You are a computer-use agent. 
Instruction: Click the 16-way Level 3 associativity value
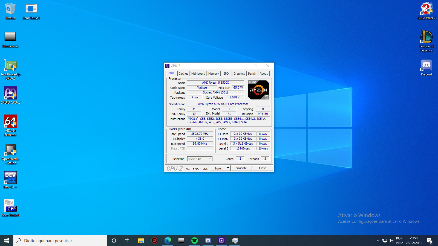[263, 148]
